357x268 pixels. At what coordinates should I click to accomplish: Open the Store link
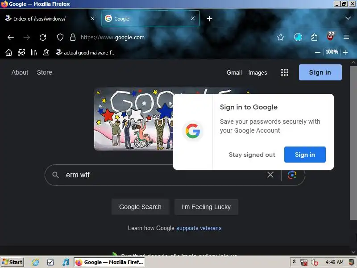45,72
